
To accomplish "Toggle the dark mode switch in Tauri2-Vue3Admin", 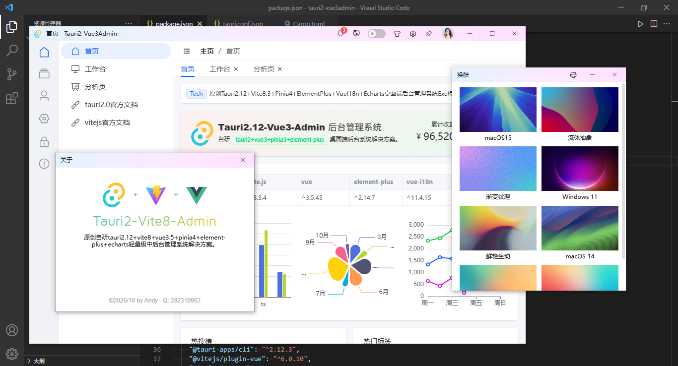I will click(x=377, y=34).
